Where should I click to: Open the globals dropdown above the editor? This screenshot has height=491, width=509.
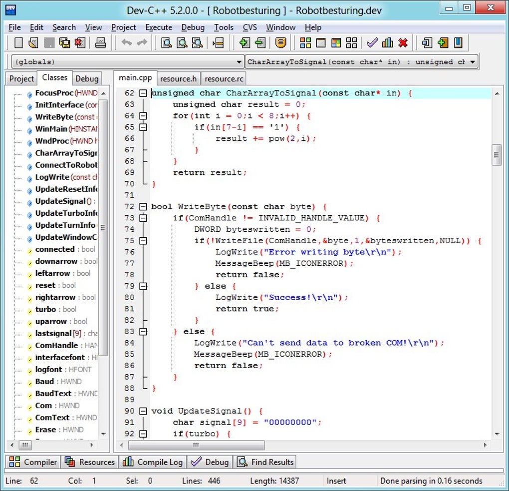click(x=239, y=62)
